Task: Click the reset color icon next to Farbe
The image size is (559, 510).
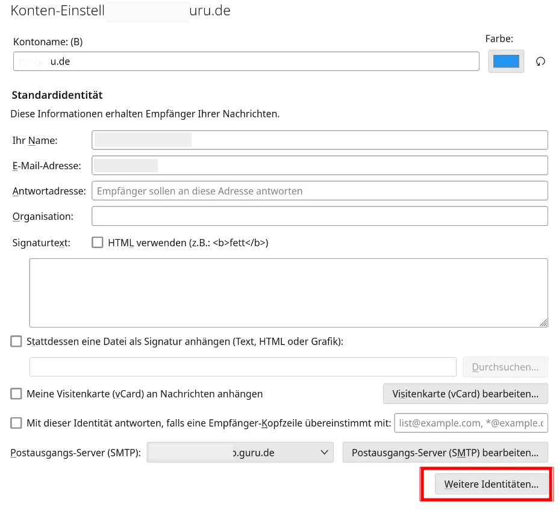Action: (x=540, y=61)
